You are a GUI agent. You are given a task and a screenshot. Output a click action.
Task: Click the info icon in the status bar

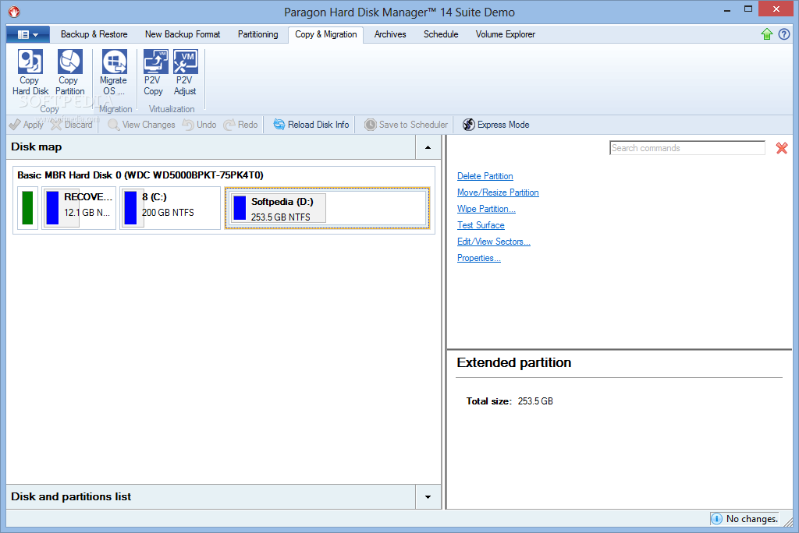click(x=716, y=519)
